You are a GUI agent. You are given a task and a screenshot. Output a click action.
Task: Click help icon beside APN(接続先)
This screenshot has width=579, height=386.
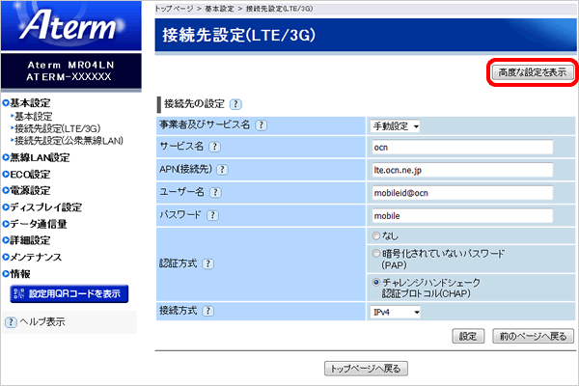(224, 170)
